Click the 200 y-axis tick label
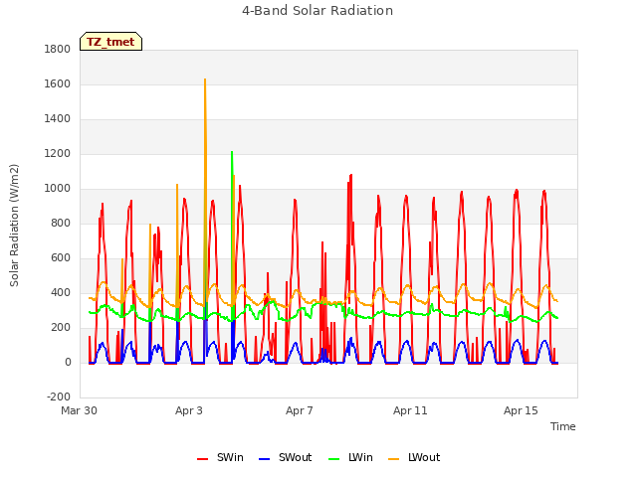The width and height of the screenshot is (637, 477). pos(61,328)
